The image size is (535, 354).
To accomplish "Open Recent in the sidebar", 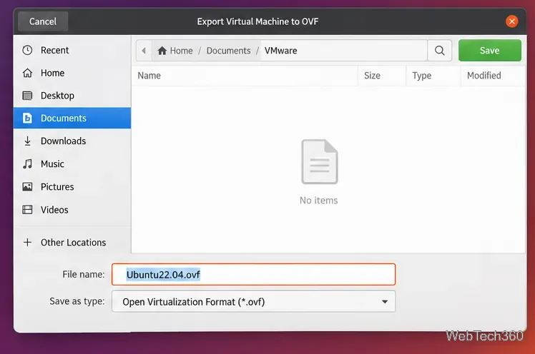I will click(x=72, y=50).
